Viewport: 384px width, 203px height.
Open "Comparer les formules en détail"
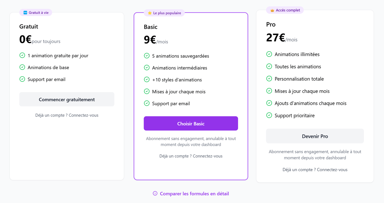point(194,194)
